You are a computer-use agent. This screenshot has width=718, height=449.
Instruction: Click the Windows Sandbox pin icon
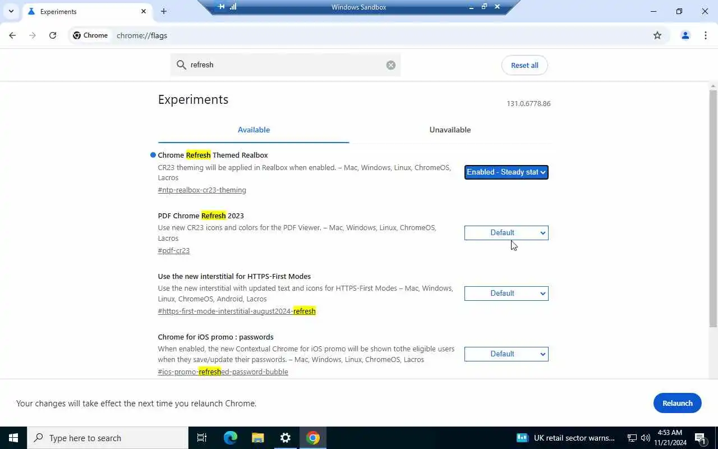tap(222, 7)
